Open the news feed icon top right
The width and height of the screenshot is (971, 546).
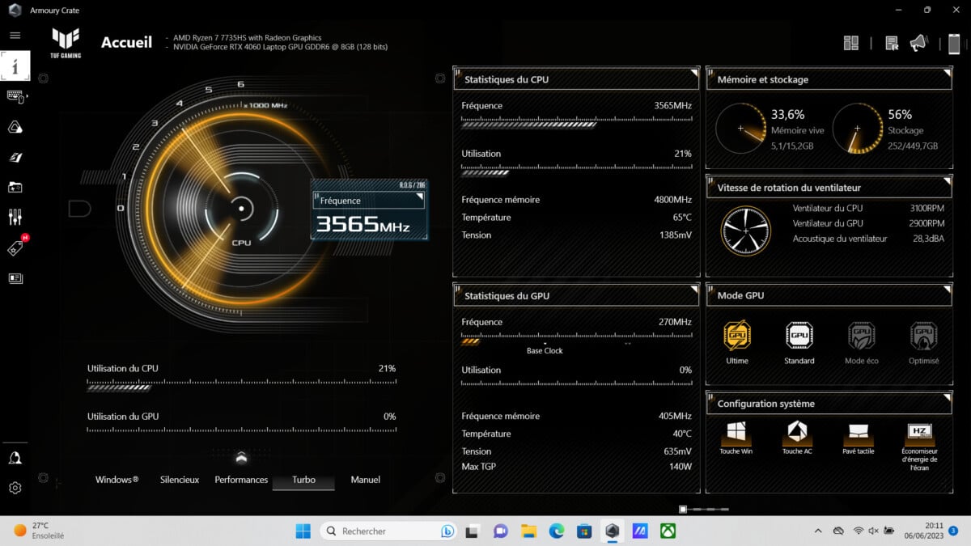coord(890,42)
